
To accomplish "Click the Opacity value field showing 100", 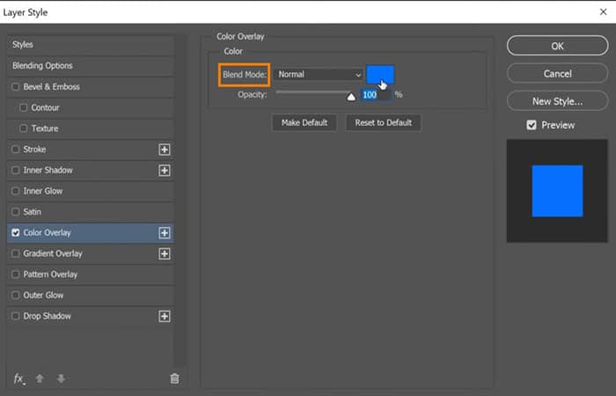I will pyautogui.click(x=376, y=95).
